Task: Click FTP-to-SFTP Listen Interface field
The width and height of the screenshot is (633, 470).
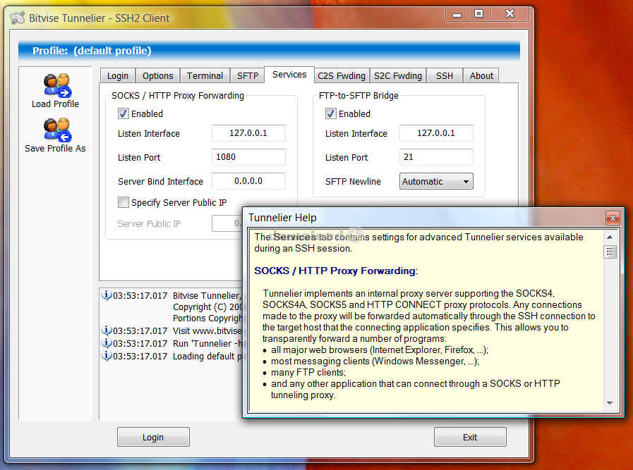Action: [436, 133]
